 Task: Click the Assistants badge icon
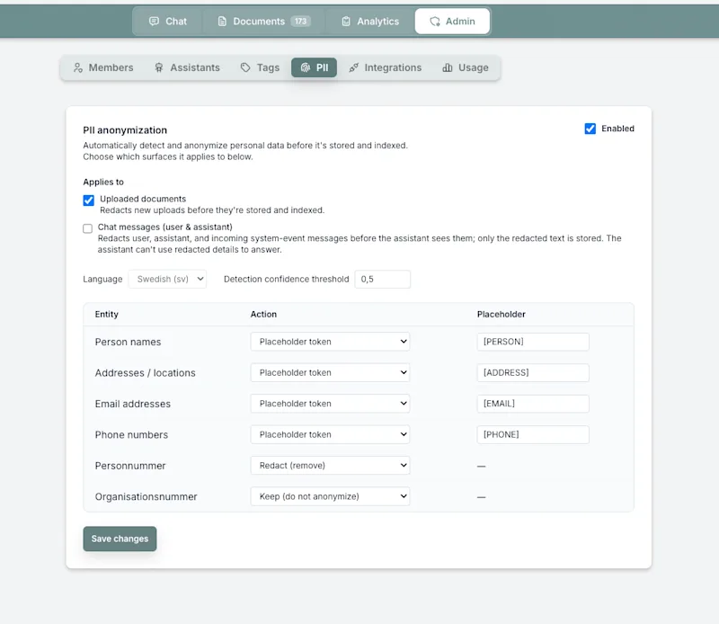click(159, 67)
